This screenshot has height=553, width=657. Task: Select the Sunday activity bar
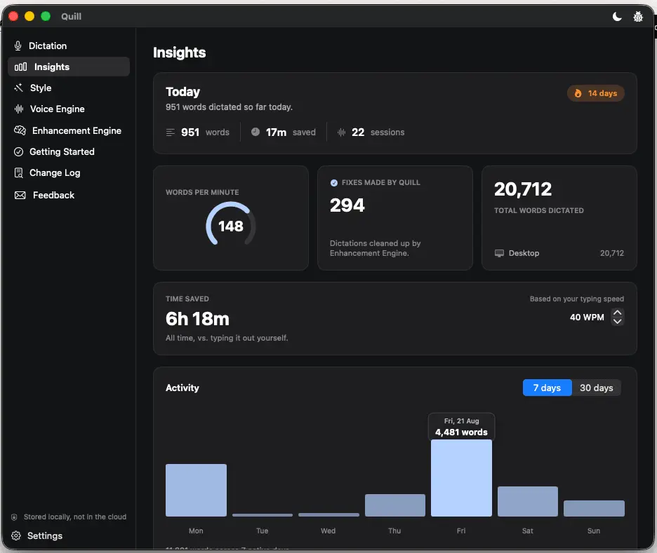click(x=594, y=509)
